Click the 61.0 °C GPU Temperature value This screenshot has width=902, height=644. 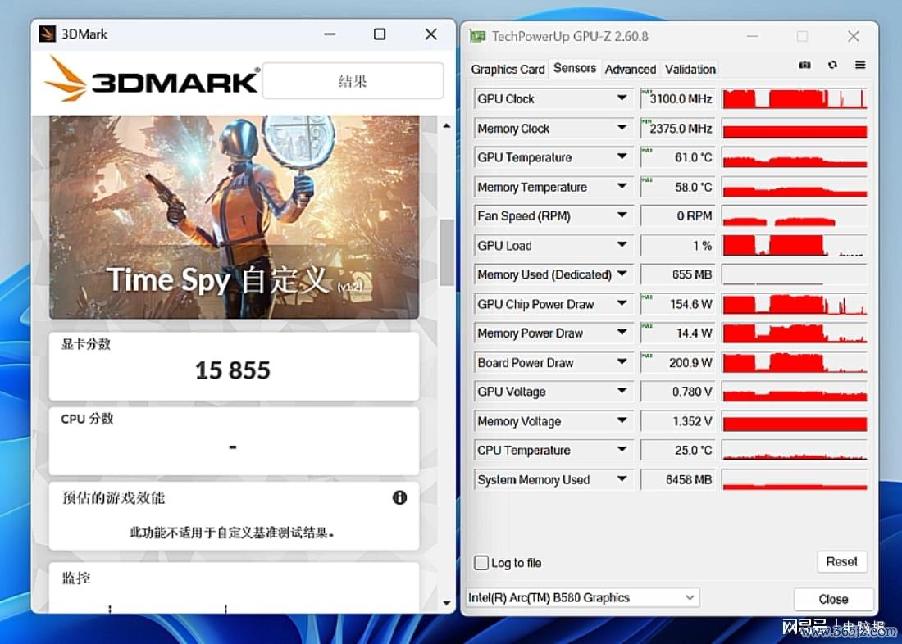(693, 157)
